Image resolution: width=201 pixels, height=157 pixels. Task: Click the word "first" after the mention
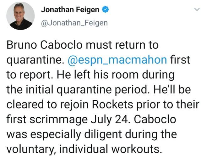click(x=180, y=60)
